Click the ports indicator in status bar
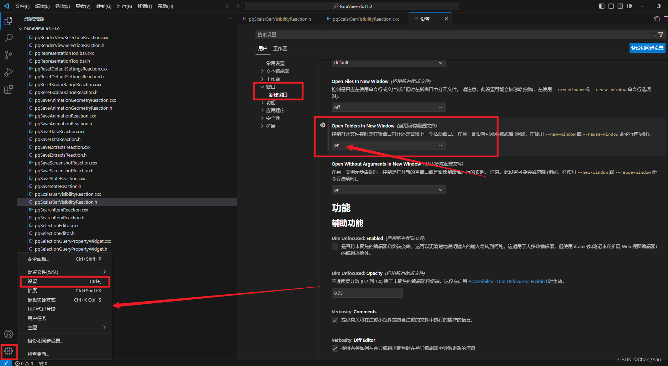Screen dimensions: 668x366 tap(43, 364)
